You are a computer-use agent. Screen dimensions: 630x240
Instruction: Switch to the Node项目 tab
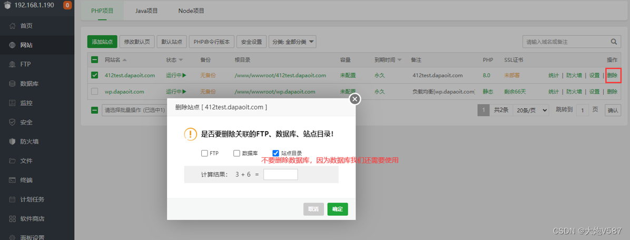click(191, 11)
